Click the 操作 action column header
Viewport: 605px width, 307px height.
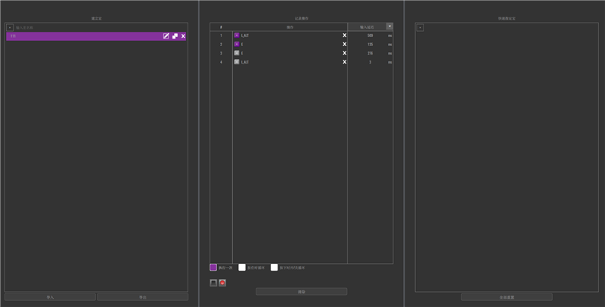[x=290, y=27]
